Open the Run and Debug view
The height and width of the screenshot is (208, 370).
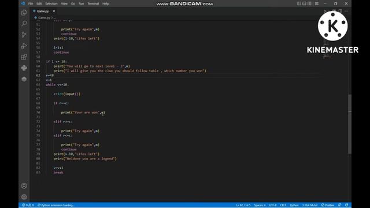pos(24,46)
